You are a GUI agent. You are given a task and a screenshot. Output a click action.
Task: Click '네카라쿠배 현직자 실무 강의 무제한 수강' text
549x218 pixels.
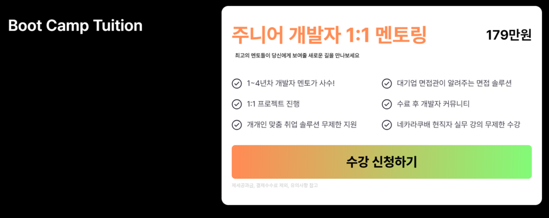pyautogui.click(x=458, y=125)
